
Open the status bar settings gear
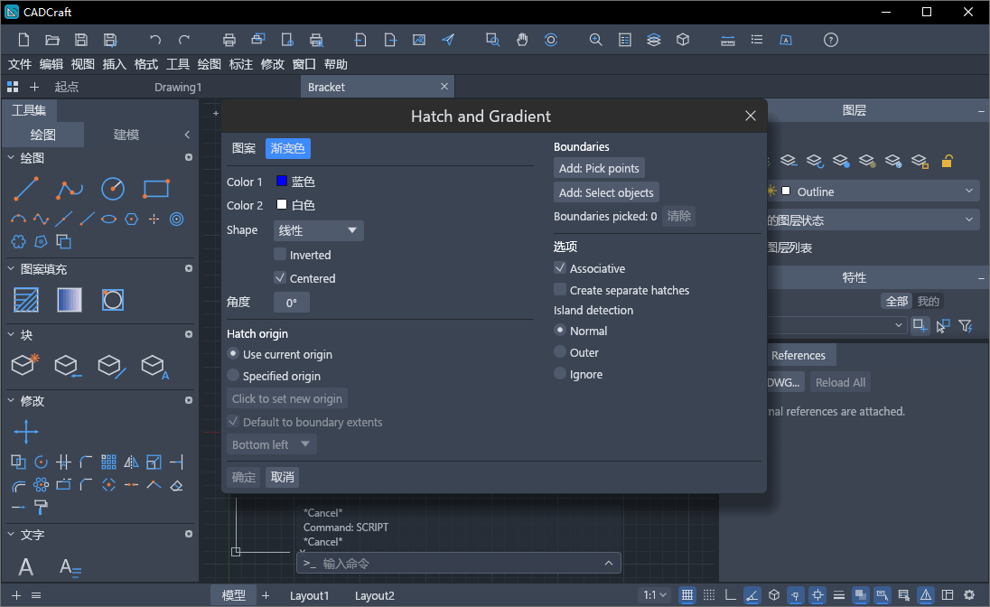(x=969, y=595)
